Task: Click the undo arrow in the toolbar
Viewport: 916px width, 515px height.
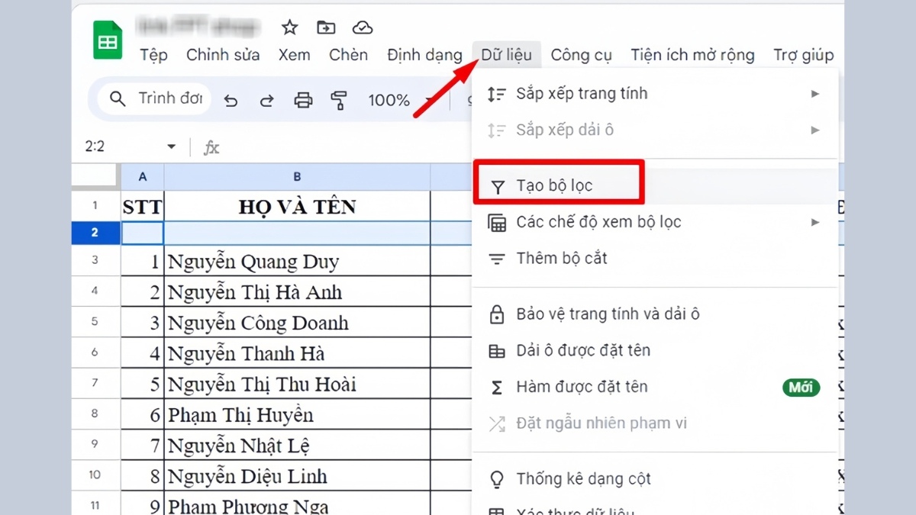Action: click(x=231, y=101)
